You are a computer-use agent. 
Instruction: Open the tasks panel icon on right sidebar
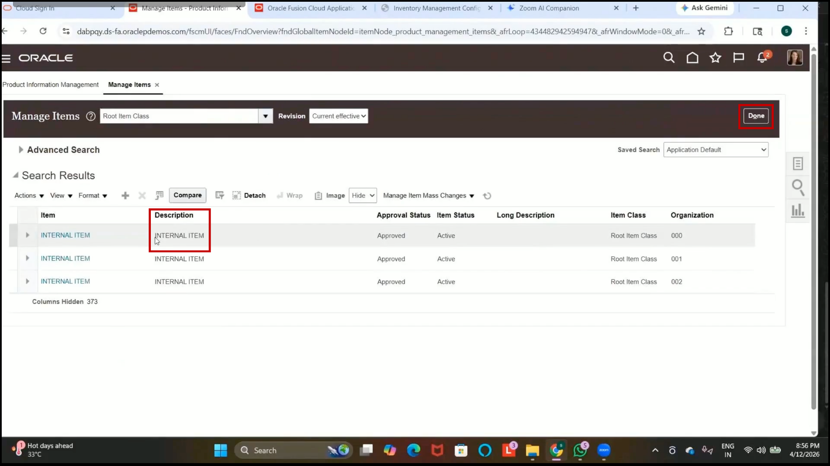click(798, 164)
